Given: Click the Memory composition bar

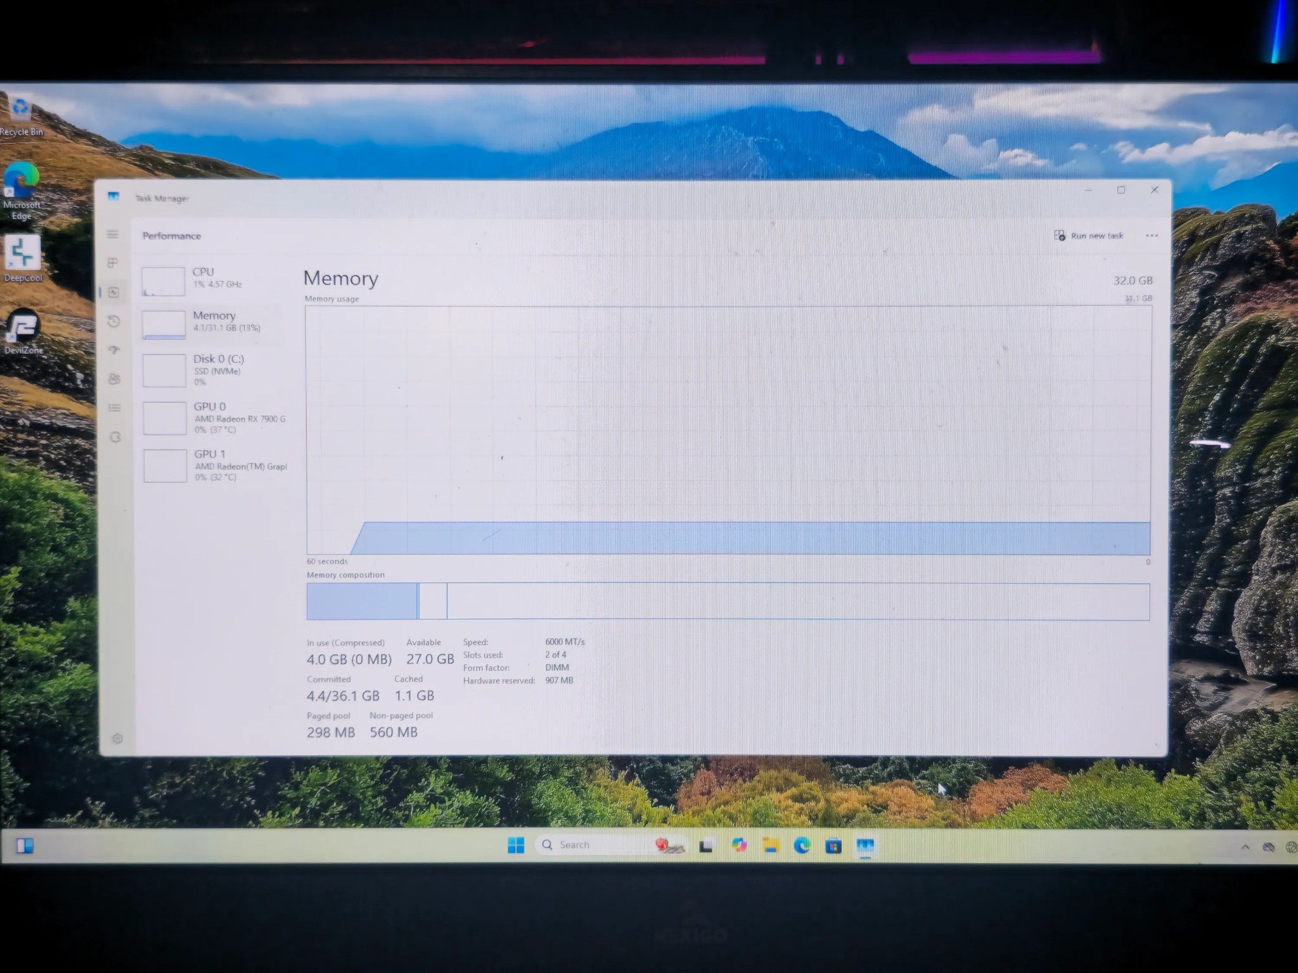Looking at the screenshot, I should [x=728, y=601].
